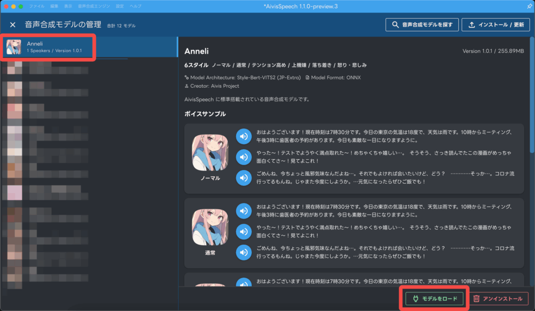Play partially visible third style sample
535x311 pixels.
pyautogui.click(x=243, y=282)
